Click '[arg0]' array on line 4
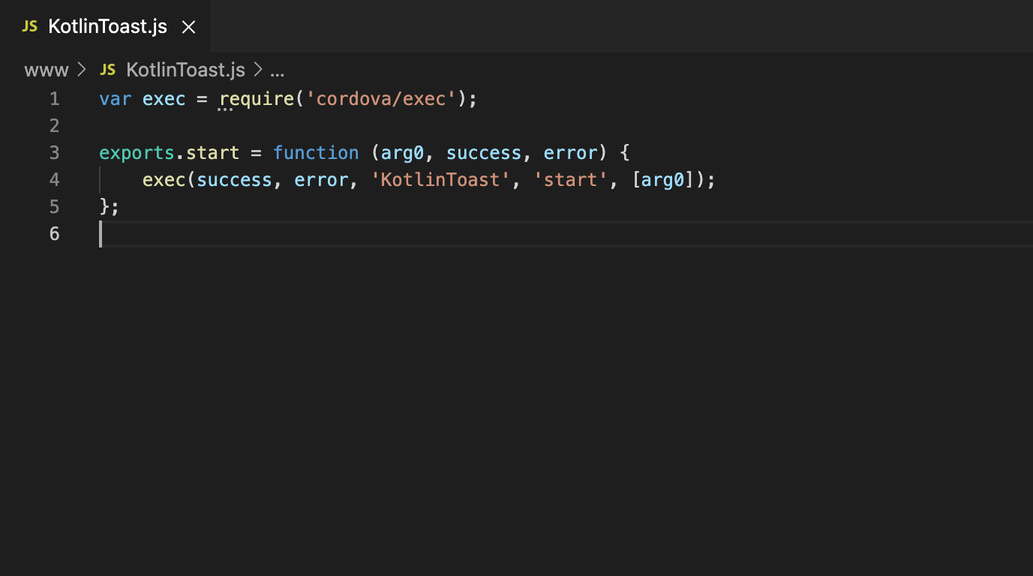This screenshot has height=576, width=1033. click(663, 180)
